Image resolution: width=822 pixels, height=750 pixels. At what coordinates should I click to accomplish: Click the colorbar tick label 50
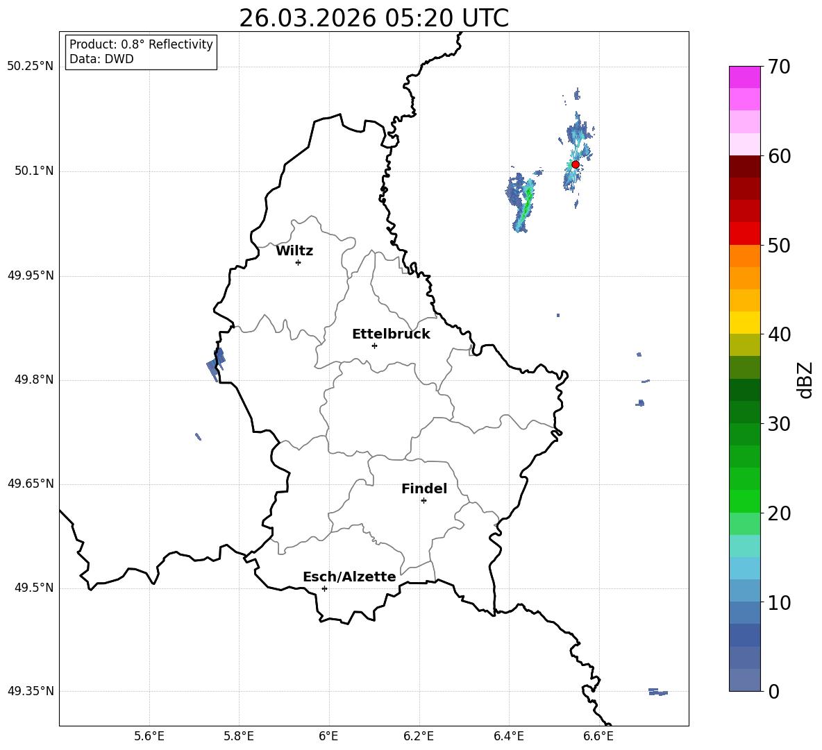pos(779,246)
